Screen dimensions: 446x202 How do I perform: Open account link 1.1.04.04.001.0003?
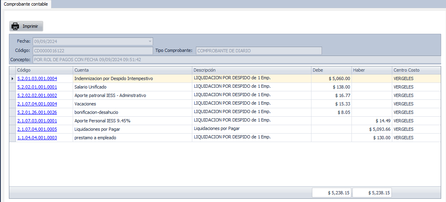pos(37,138)
